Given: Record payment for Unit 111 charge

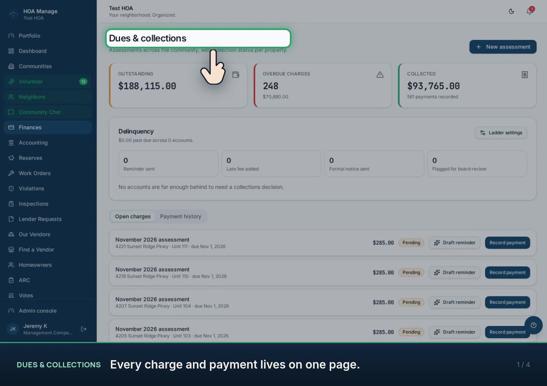Looking at the screenshot, I should coord(507,242).
